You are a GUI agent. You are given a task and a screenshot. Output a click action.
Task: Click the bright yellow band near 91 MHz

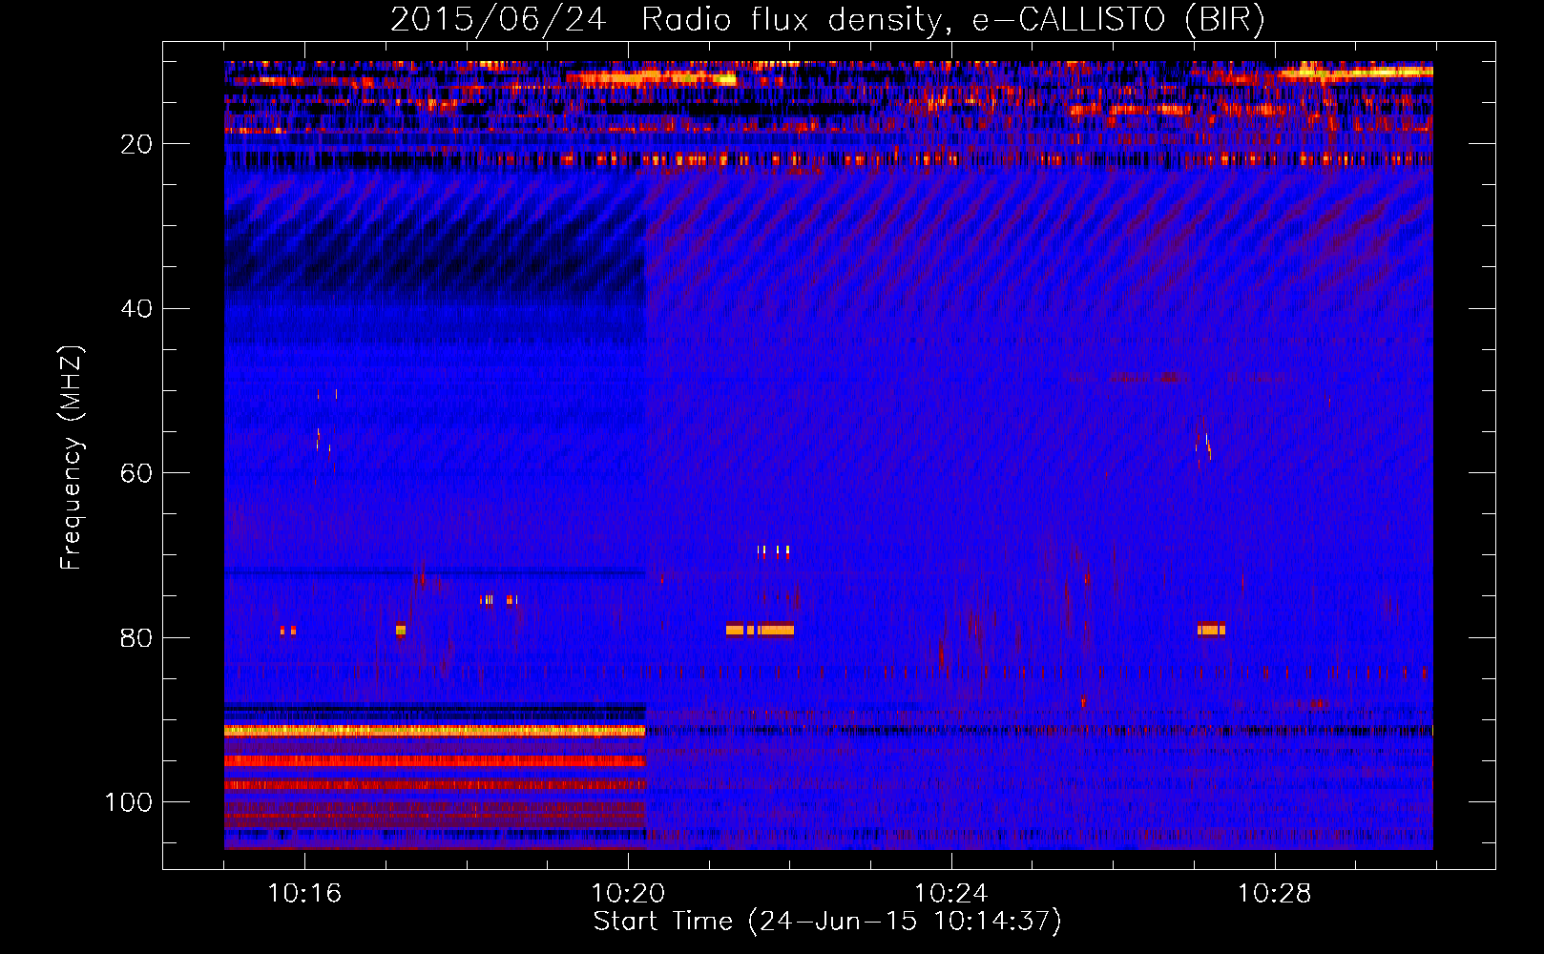pos(435,731)
